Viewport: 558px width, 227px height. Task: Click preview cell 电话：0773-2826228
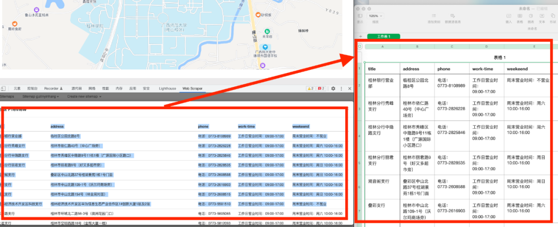[x=214, y=146]
